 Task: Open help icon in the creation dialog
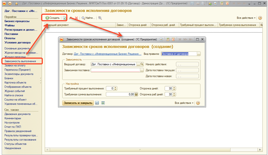click(198, 103)
